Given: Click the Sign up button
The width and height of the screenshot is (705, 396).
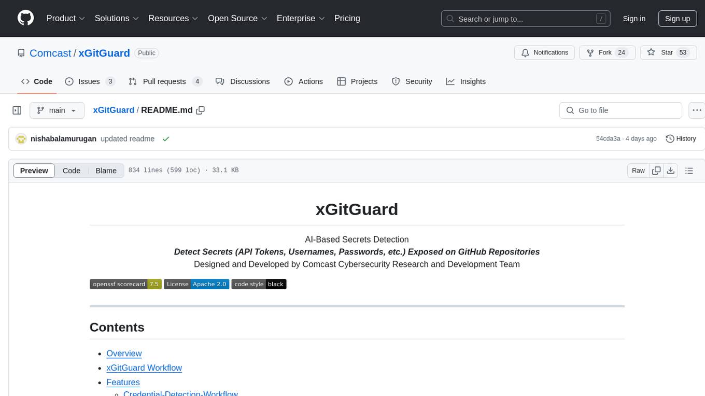Looking at the screenshot, I should tap(678, 19).
